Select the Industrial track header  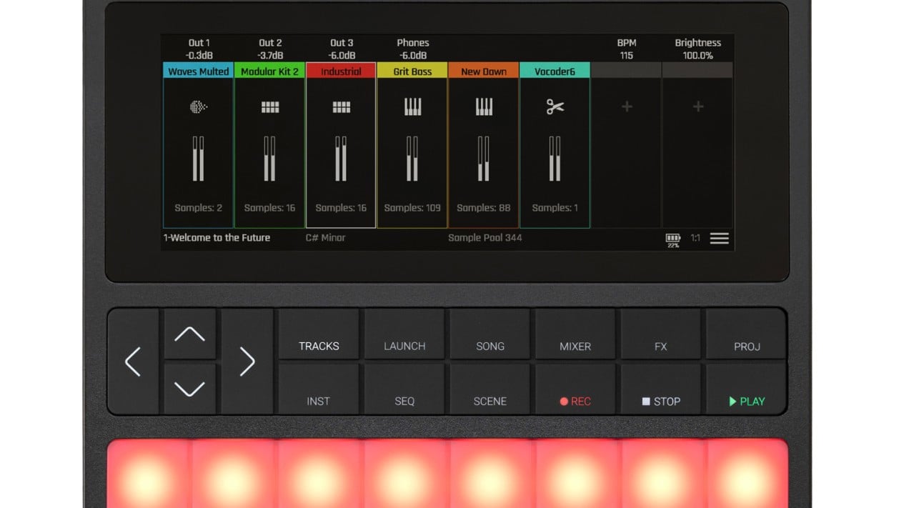click(x=341, y=71)
